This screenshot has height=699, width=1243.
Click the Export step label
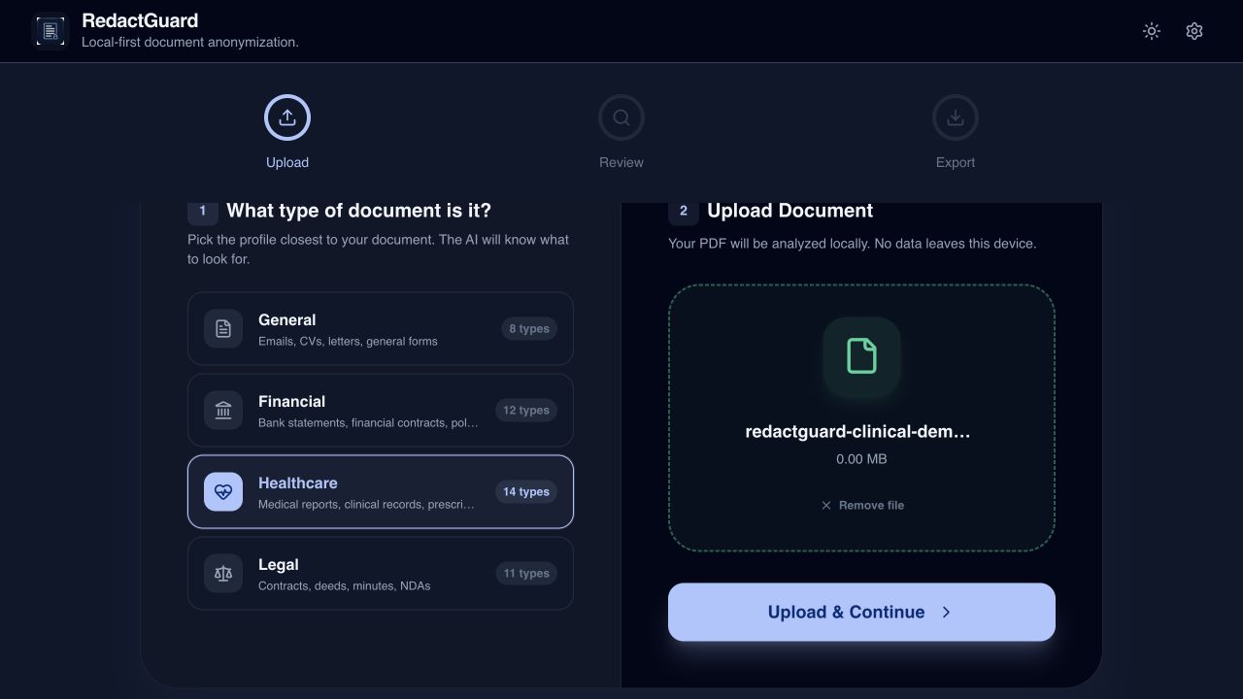pyautogui.click(x=956, y=162)
